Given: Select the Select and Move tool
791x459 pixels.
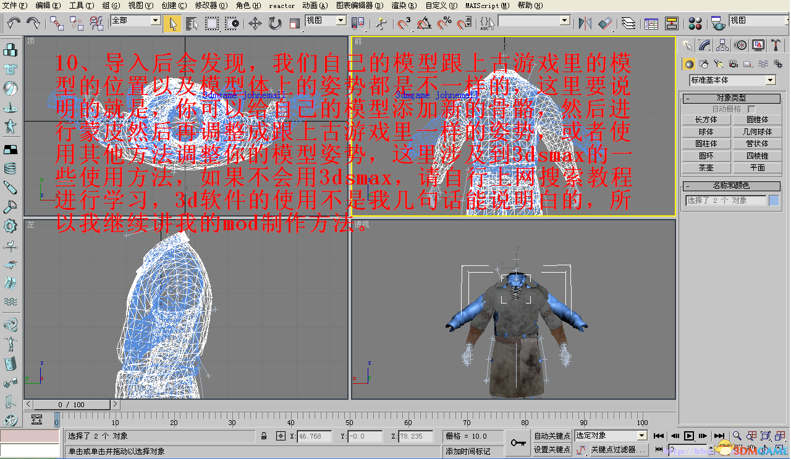Looking at the screenshot, I should click(255, 23).
